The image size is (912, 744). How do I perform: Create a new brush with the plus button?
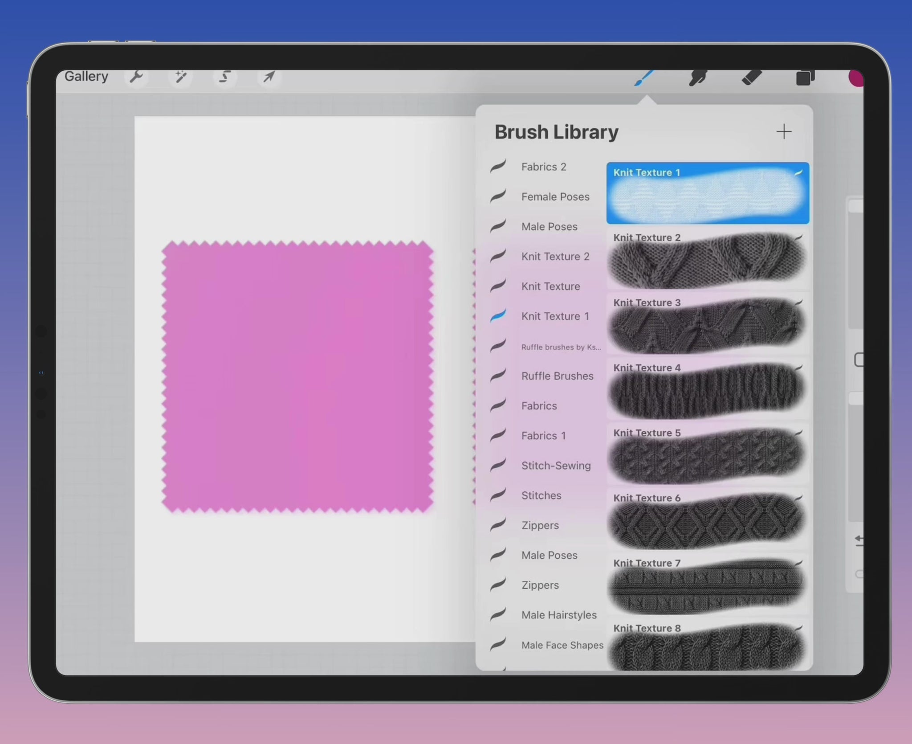(x=784, y=131)
